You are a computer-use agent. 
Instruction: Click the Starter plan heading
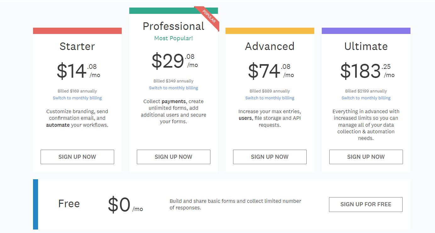click(x=77, y=46)
